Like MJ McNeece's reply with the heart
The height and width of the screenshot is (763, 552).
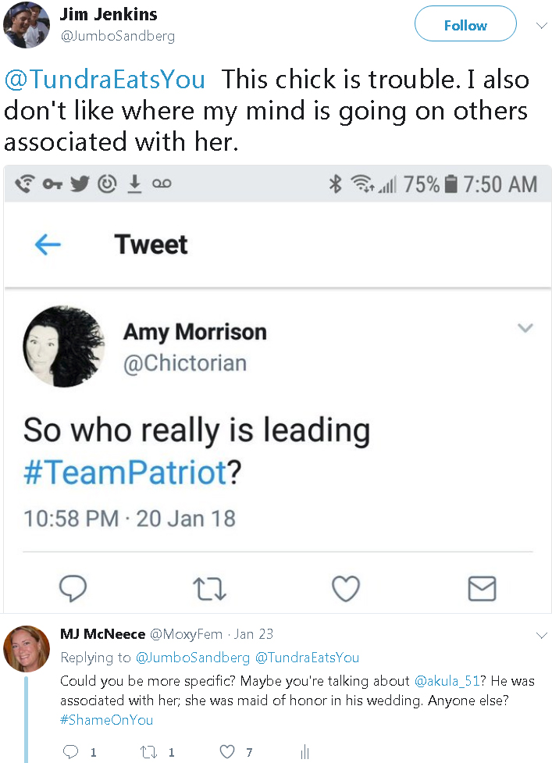pos(226,752)
